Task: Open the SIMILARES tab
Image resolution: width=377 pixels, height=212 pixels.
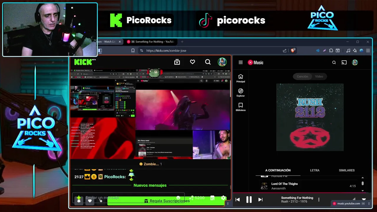Action: 347,170
